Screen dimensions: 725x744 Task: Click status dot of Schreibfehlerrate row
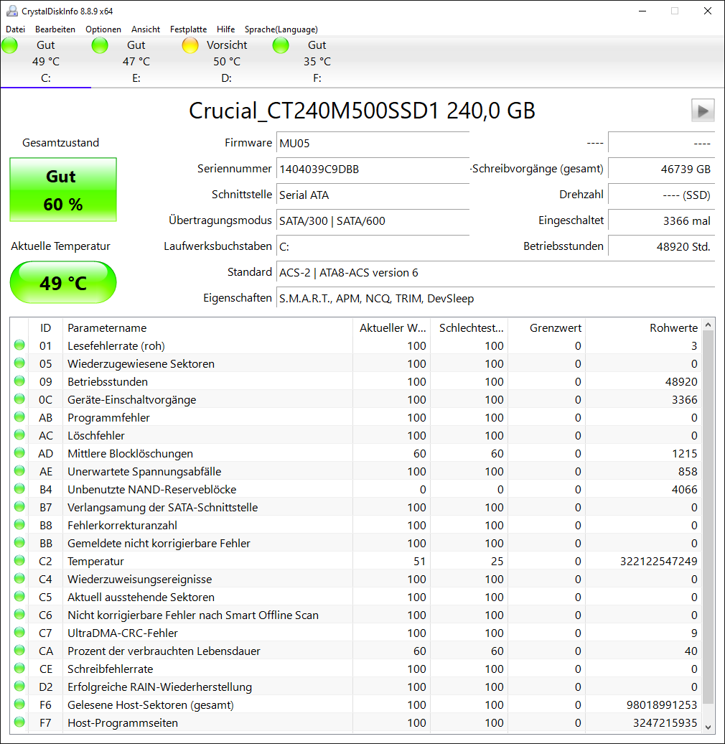19,668
